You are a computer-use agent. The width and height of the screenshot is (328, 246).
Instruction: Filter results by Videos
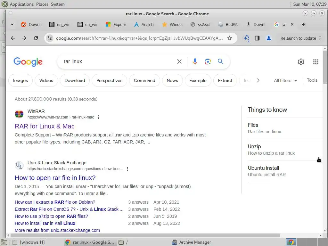pyautogui.click(x=46, y=80)
